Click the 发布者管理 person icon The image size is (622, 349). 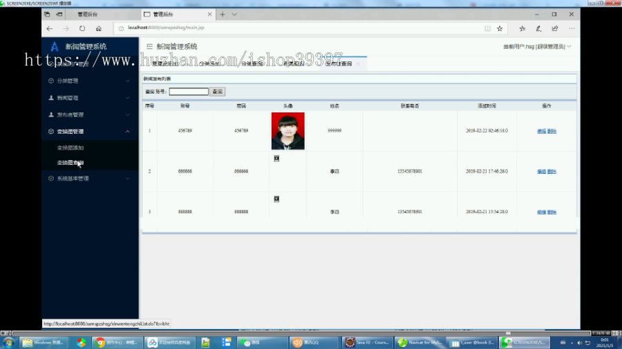(51, 114)
